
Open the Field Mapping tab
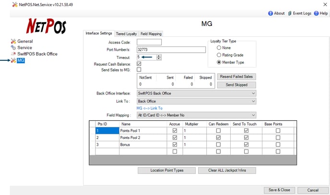coord(151,34)
